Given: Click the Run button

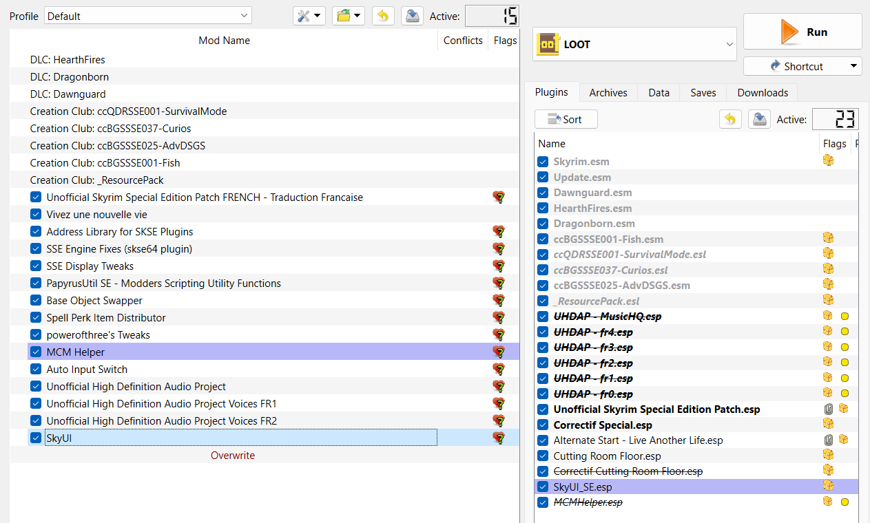Looking at the screenshot, I should pos(802,32).
